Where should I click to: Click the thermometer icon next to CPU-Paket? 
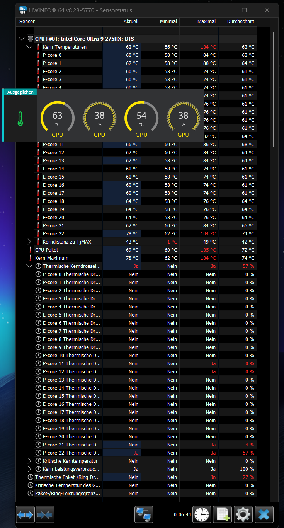(x=31, y=250)
